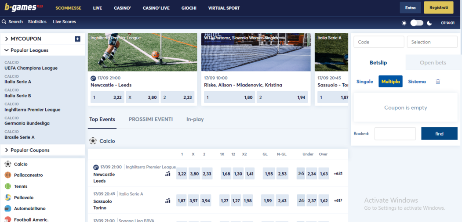This screenshot has height=222, width=462.
Task: Switch to the PROSSIMI EVENTI tab
Action: click(x=150, y=119)
